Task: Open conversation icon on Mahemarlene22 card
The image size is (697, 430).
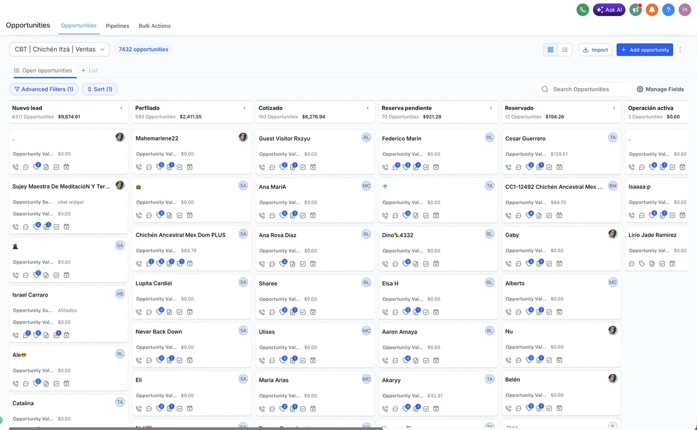Action: click(149, 167)
